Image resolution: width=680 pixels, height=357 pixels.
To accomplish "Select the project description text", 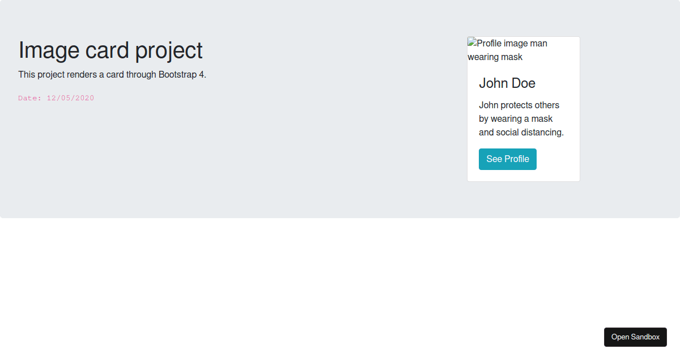I will [x=112, y=74].
